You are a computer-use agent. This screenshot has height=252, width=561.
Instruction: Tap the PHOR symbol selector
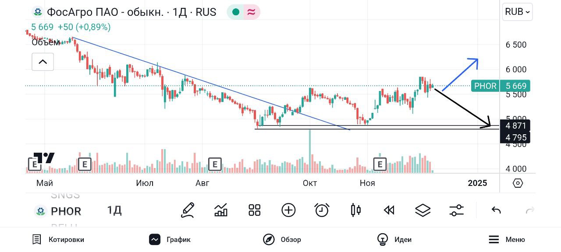(58, 211)
